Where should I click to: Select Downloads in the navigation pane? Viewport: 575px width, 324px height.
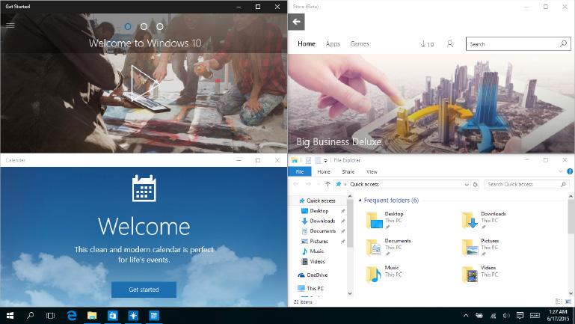322,221
